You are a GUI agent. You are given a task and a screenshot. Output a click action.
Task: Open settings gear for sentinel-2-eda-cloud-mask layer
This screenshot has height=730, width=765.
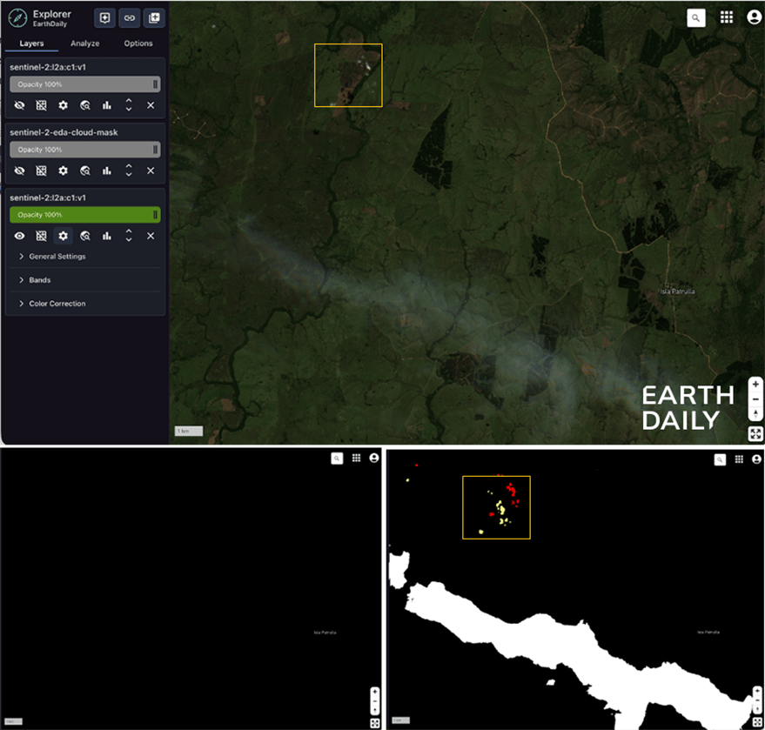pos(63,171)
